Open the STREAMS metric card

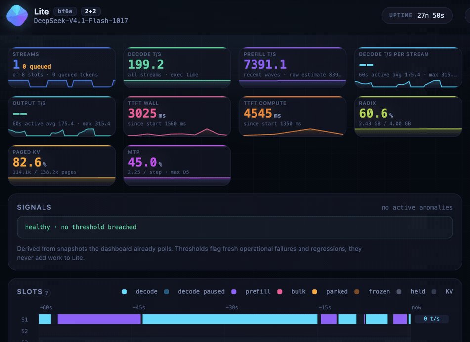click(62, 68)
